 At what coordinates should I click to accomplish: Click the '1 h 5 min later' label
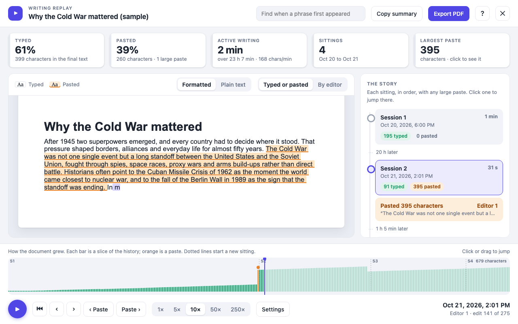pos(392,229)
